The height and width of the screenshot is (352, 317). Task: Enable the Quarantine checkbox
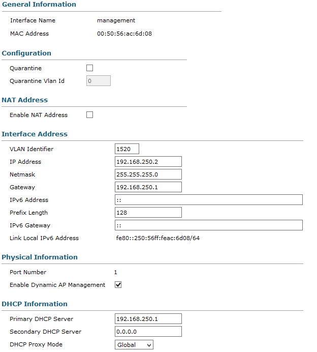[x=90, y=68]
